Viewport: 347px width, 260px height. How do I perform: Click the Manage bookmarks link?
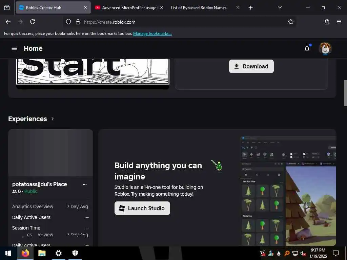pos(152,34)
